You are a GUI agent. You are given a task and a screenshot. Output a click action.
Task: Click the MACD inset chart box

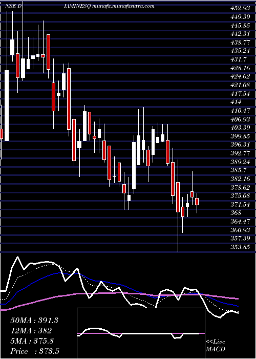point(141,333)
